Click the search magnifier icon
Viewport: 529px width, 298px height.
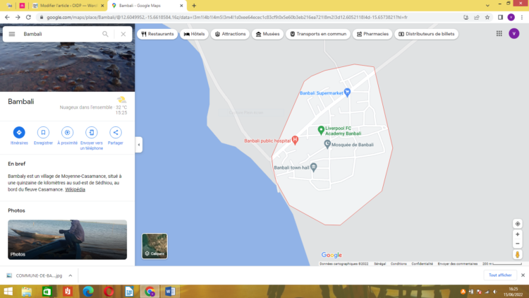(105, 34)
